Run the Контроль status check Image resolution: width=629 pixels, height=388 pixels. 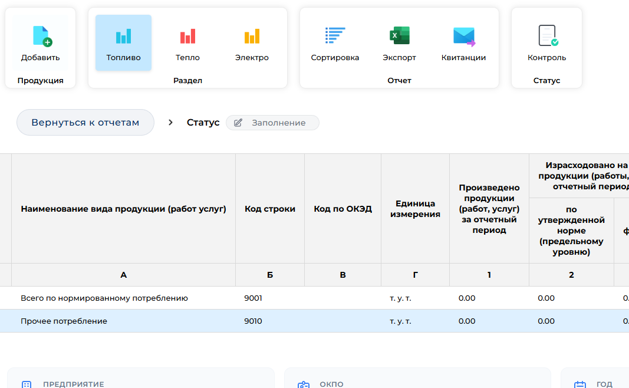click(547, 37)
